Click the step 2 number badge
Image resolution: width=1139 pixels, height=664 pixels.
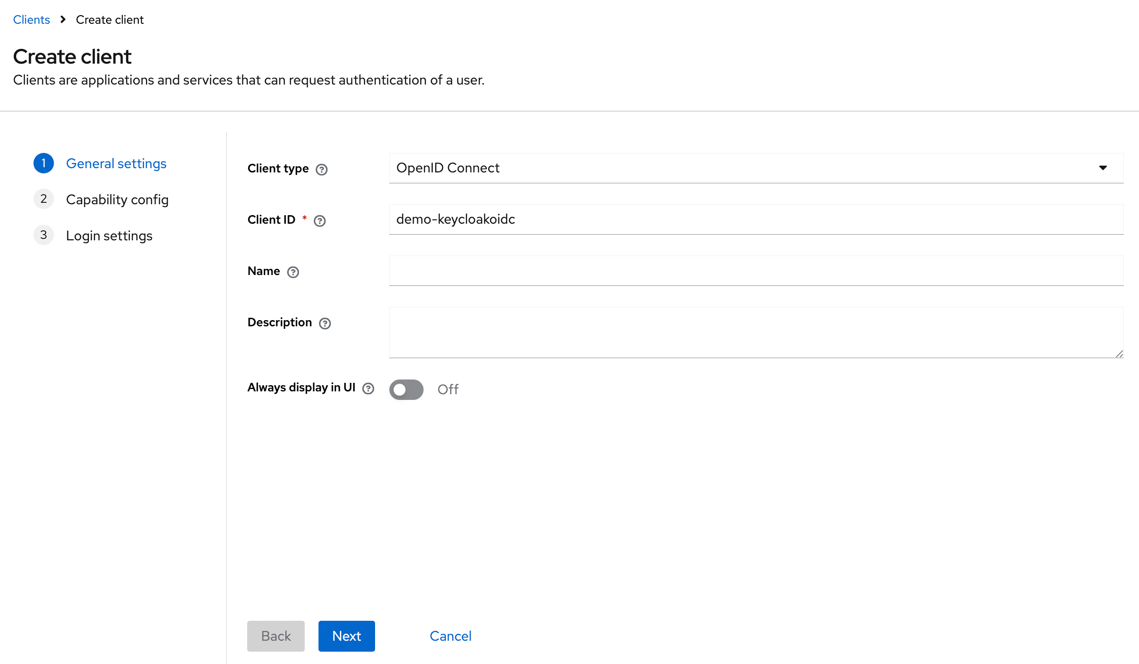(44, 199)
